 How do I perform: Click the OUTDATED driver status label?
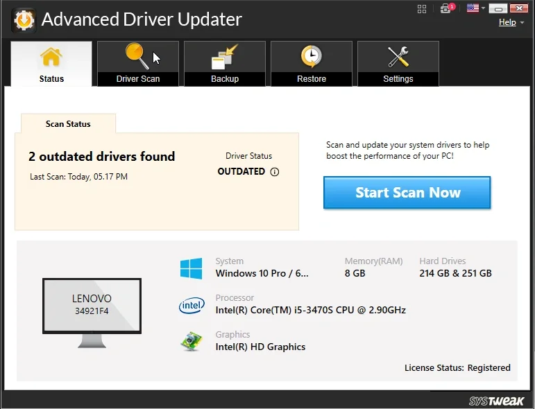tap(241, 171)
